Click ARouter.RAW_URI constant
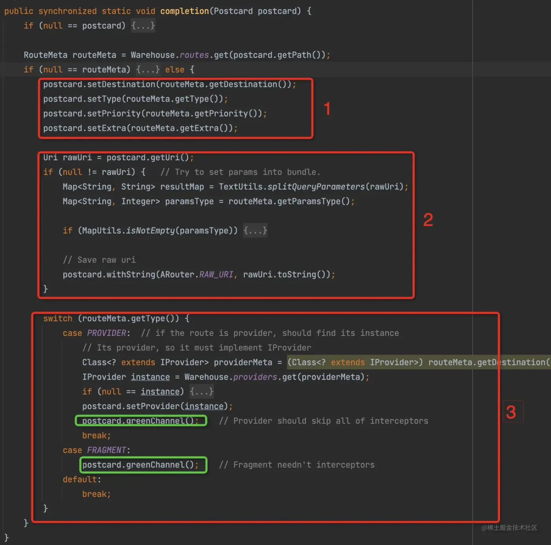This screenshot has height=545, width=551. (197, 274)
